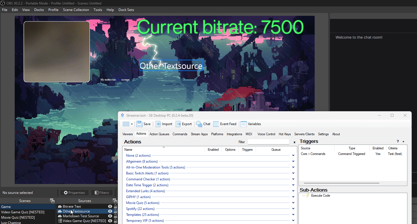Screen dimensions: 417x224
Task: Click the Triggers horizontal scrollbar
Action: click(342, 183)
